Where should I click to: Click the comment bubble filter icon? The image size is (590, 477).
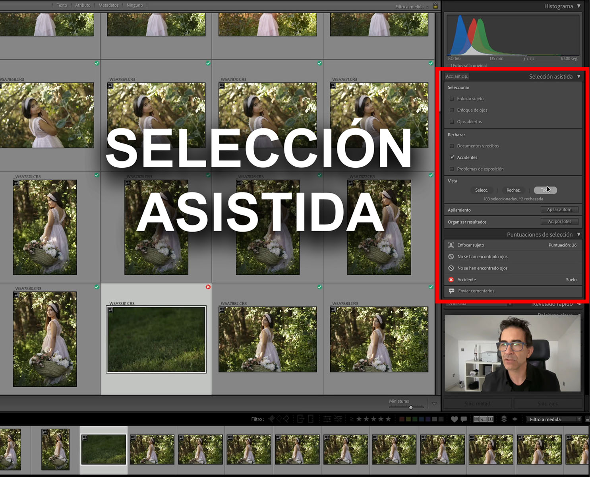click(464, 419)
